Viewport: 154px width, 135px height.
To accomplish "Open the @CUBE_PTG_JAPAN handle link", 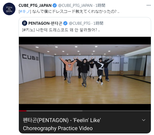I will point(75,6).
